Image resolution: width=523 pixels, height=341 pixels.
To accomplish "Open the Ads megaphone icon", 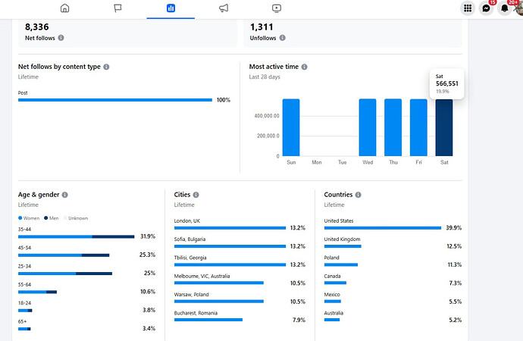I will (x=224, y=8).
